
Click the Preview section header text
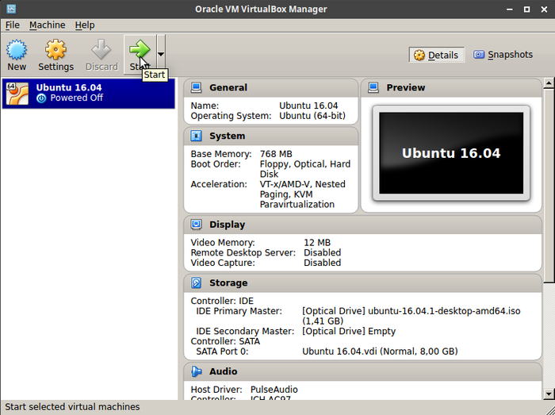406,87
